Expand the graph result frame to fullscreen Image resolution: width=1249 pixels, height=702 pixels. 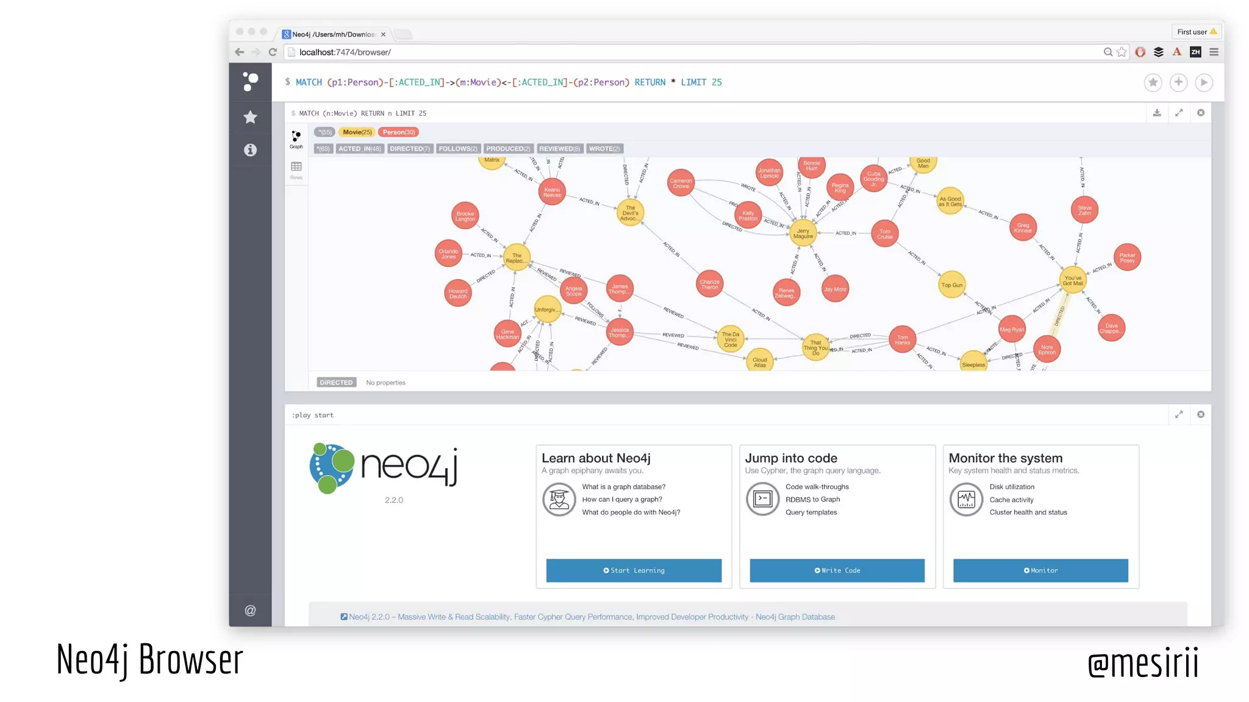pyautogui.click(x=1179, y=113)
